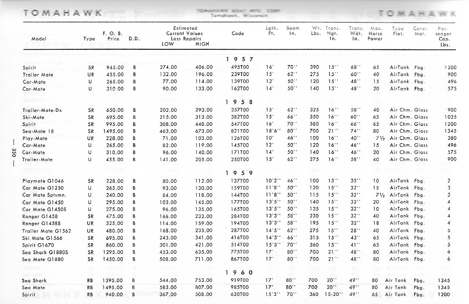Click the TOMAHAWK title at top left
Screen dimensions: 469x304
pos(63,13)
